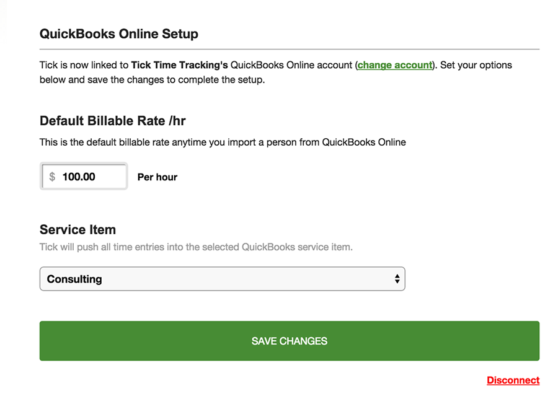
Task: Click the Service Item heading
Action: [x=77, y=230]
